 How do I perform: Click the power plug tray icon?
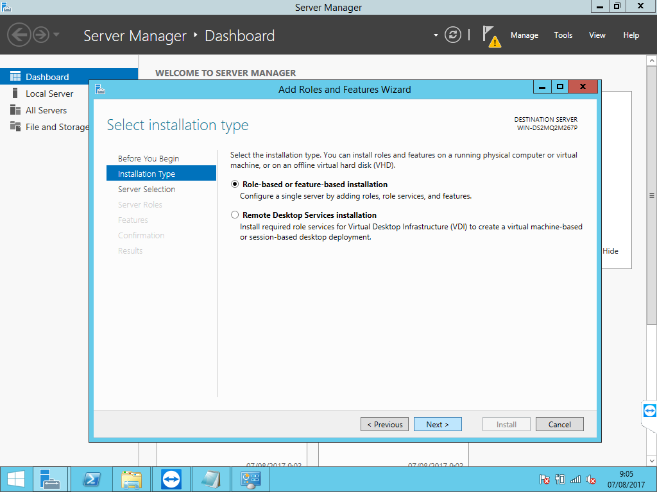[560, 479]
